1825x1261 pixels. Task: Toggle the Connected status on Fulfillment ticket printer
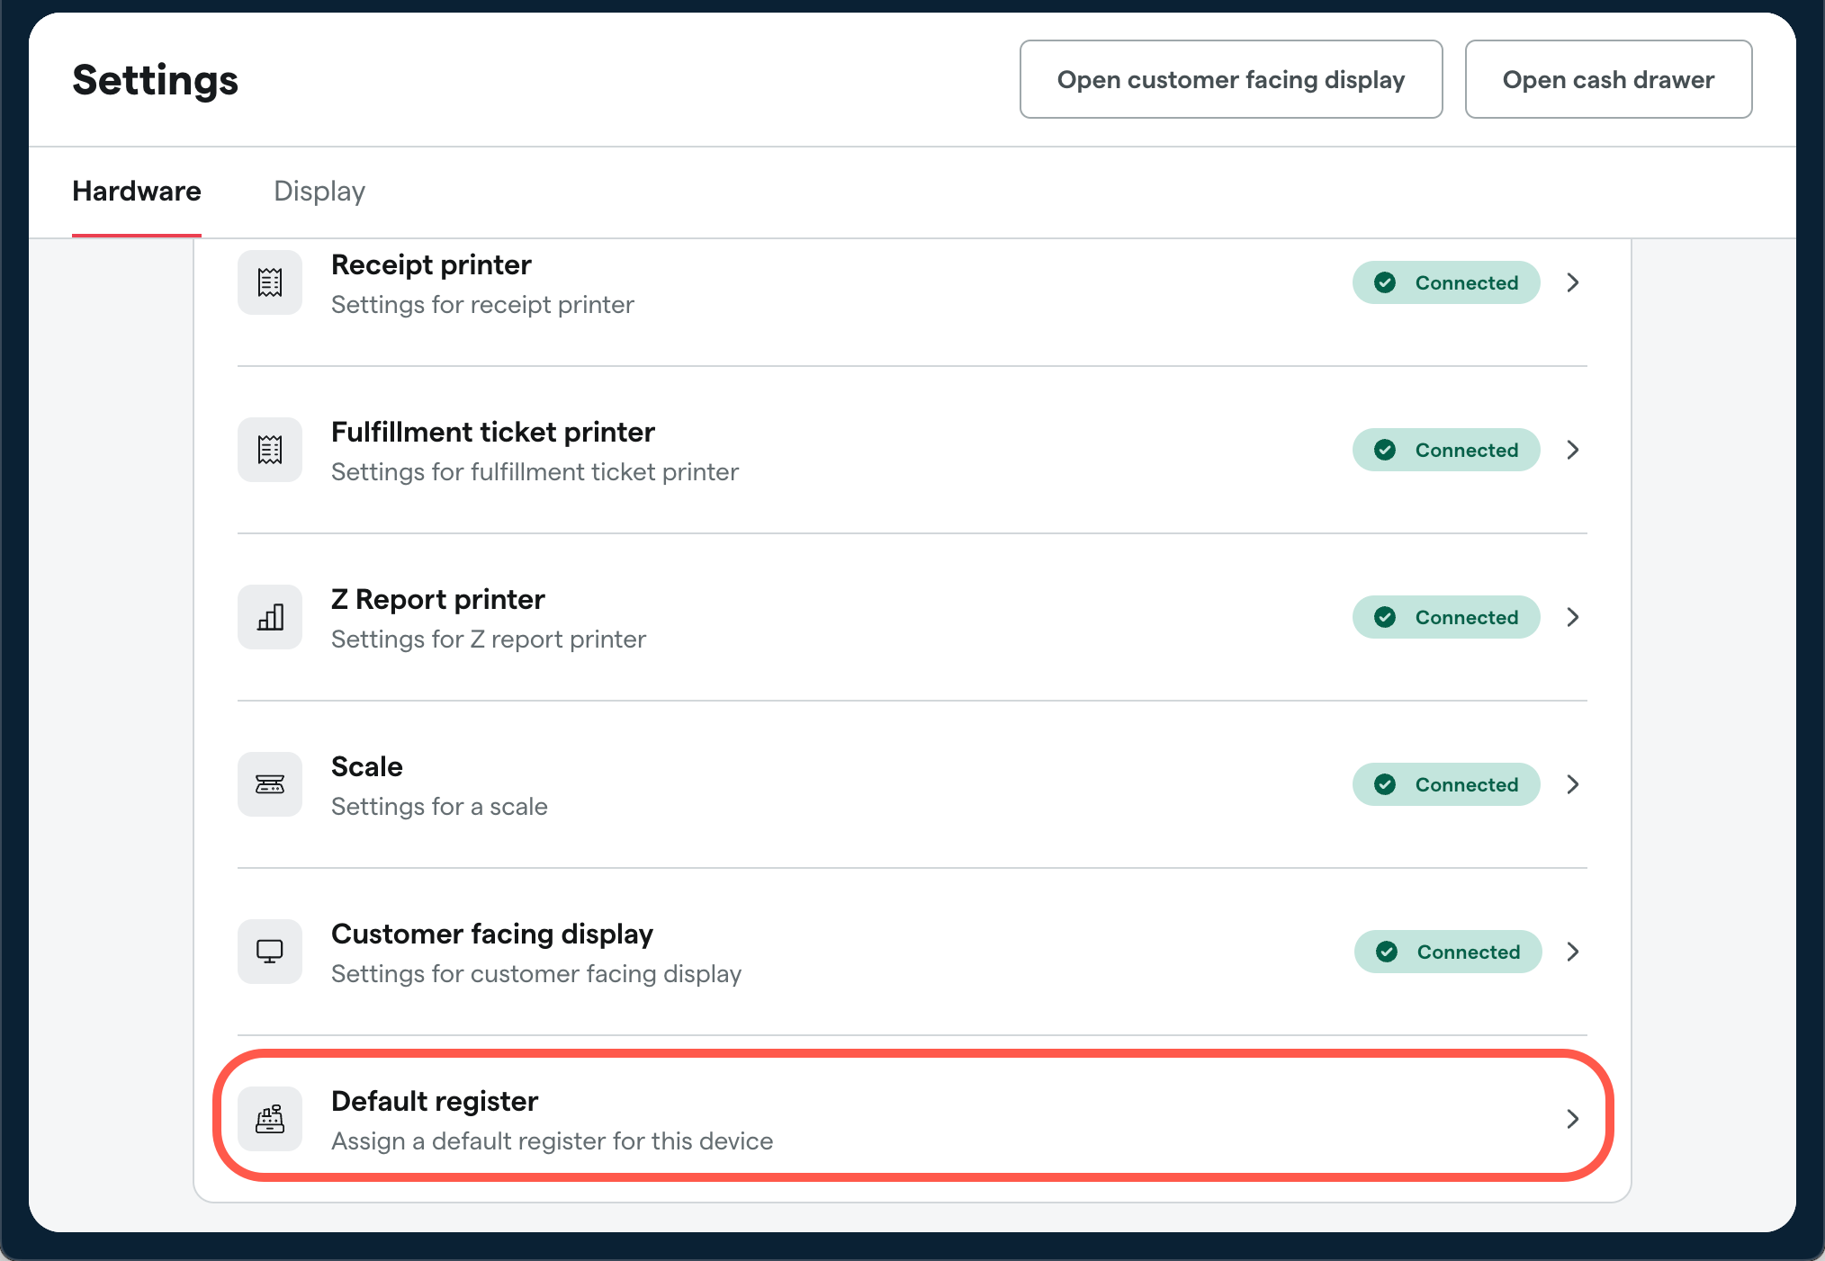(1445, 450)
